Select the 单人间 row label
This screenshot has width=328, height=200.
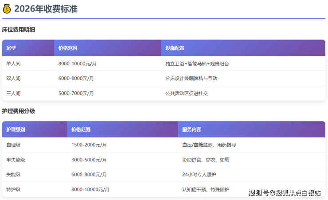point(13,64)
